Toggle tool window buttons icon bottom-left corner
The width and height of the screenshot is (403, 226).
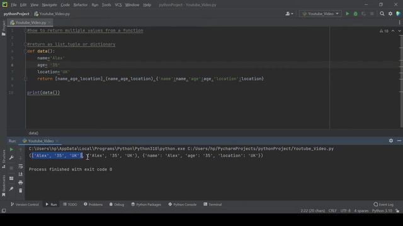4,211
